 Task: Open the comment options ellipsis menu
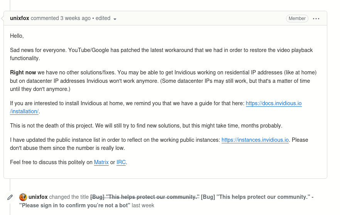[x=316, y=18]
